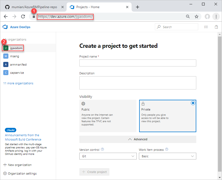Open the Version control dropdown
This screenshot has height=180, width=222.
click(108, 156)
